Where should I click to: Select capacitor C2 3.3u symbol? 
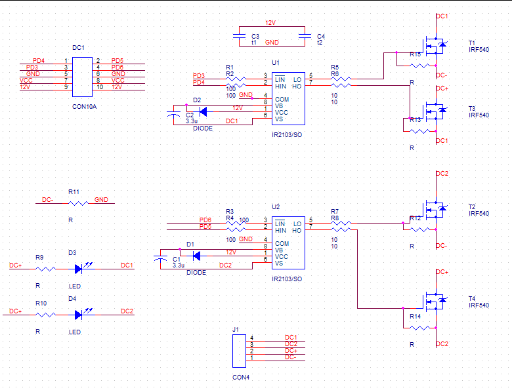pos(173,114)
